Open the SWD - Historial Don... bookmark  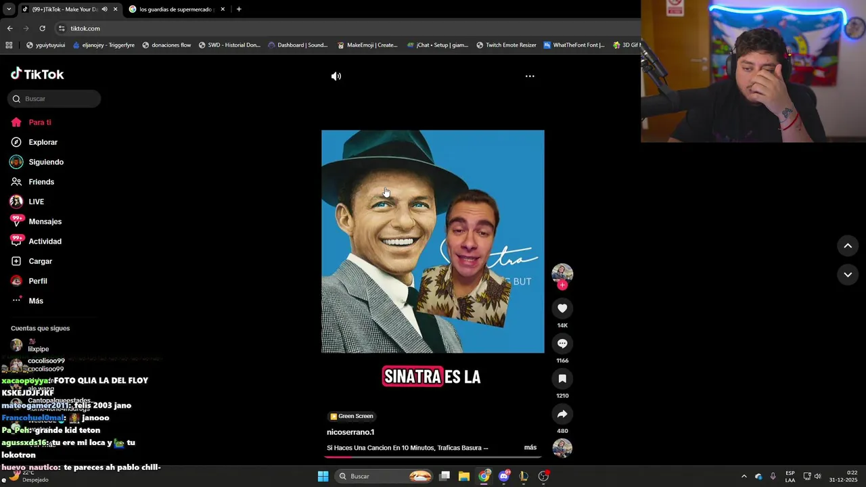[229, 45]
